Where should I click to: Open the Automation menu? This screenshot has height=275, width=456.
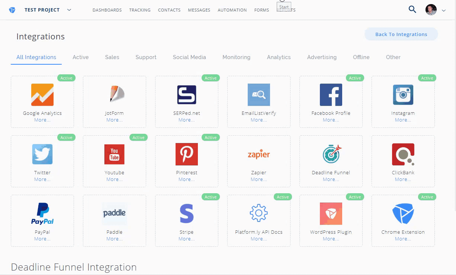(x=232, y=10)
